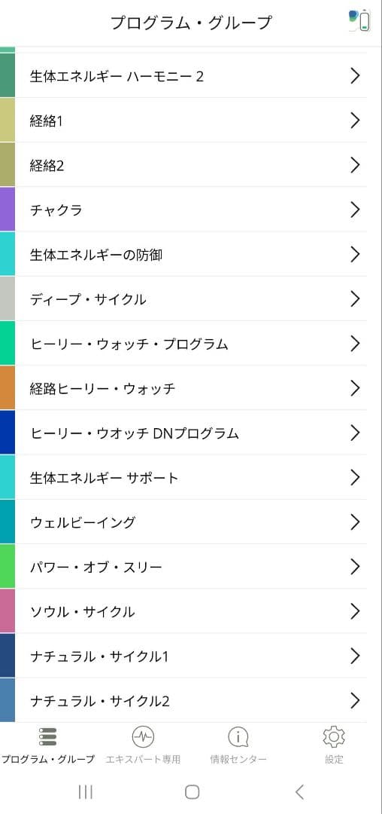Select the 情報センター tab label
This screenshot has width=382, height=814.
click(x=238, y=760)
